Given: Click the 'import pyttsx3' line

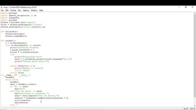Looking at the screenshot, I should [9, 13].
